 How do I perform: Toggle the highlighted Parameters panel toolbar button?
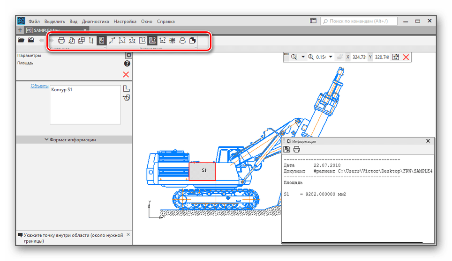coord(102,41)
